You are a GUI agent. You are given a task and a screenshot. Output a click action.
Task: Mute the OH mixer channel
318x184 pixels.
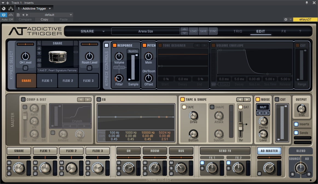point(119,163)
